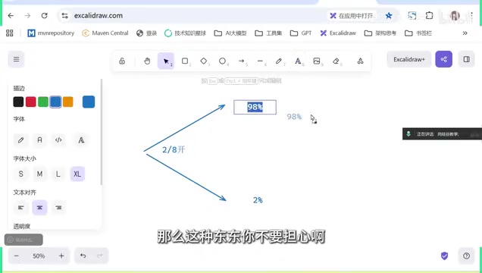Open the 工具集 bookmarks folder

pyautogui.click(x=268, y=33)
